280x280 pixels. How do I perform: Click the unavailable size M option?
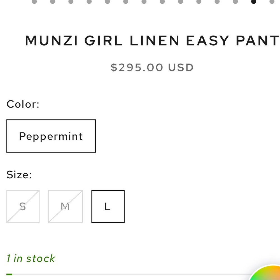click(65, 206)
